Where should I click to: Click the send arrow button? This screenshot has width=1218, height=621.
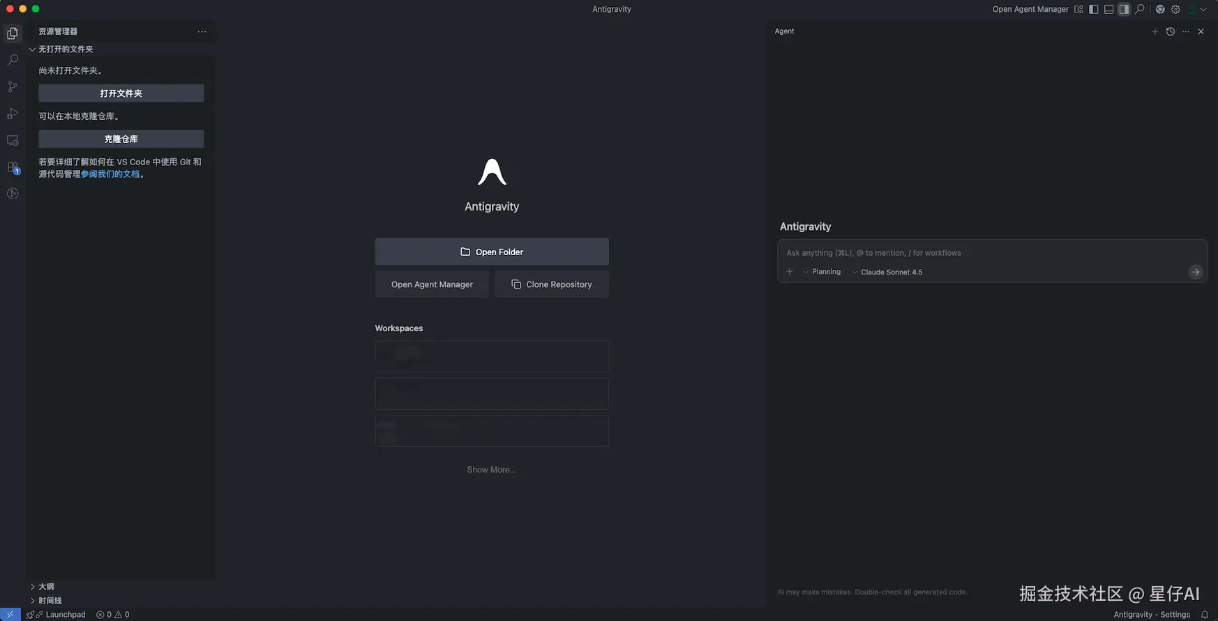pyautogui.click(x=1196, y=272)
